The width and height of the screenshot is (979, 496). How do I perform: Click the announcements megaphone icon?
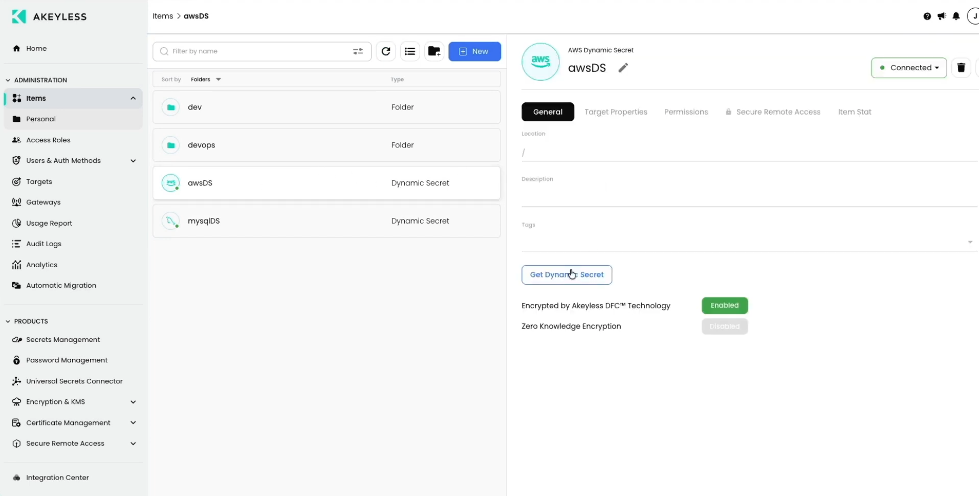[x=942, y=16]
